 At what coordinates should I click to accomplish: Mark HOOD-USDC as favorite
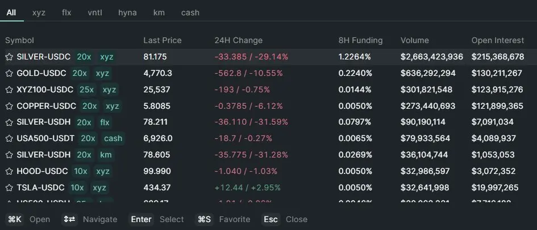tap(9, 171)
